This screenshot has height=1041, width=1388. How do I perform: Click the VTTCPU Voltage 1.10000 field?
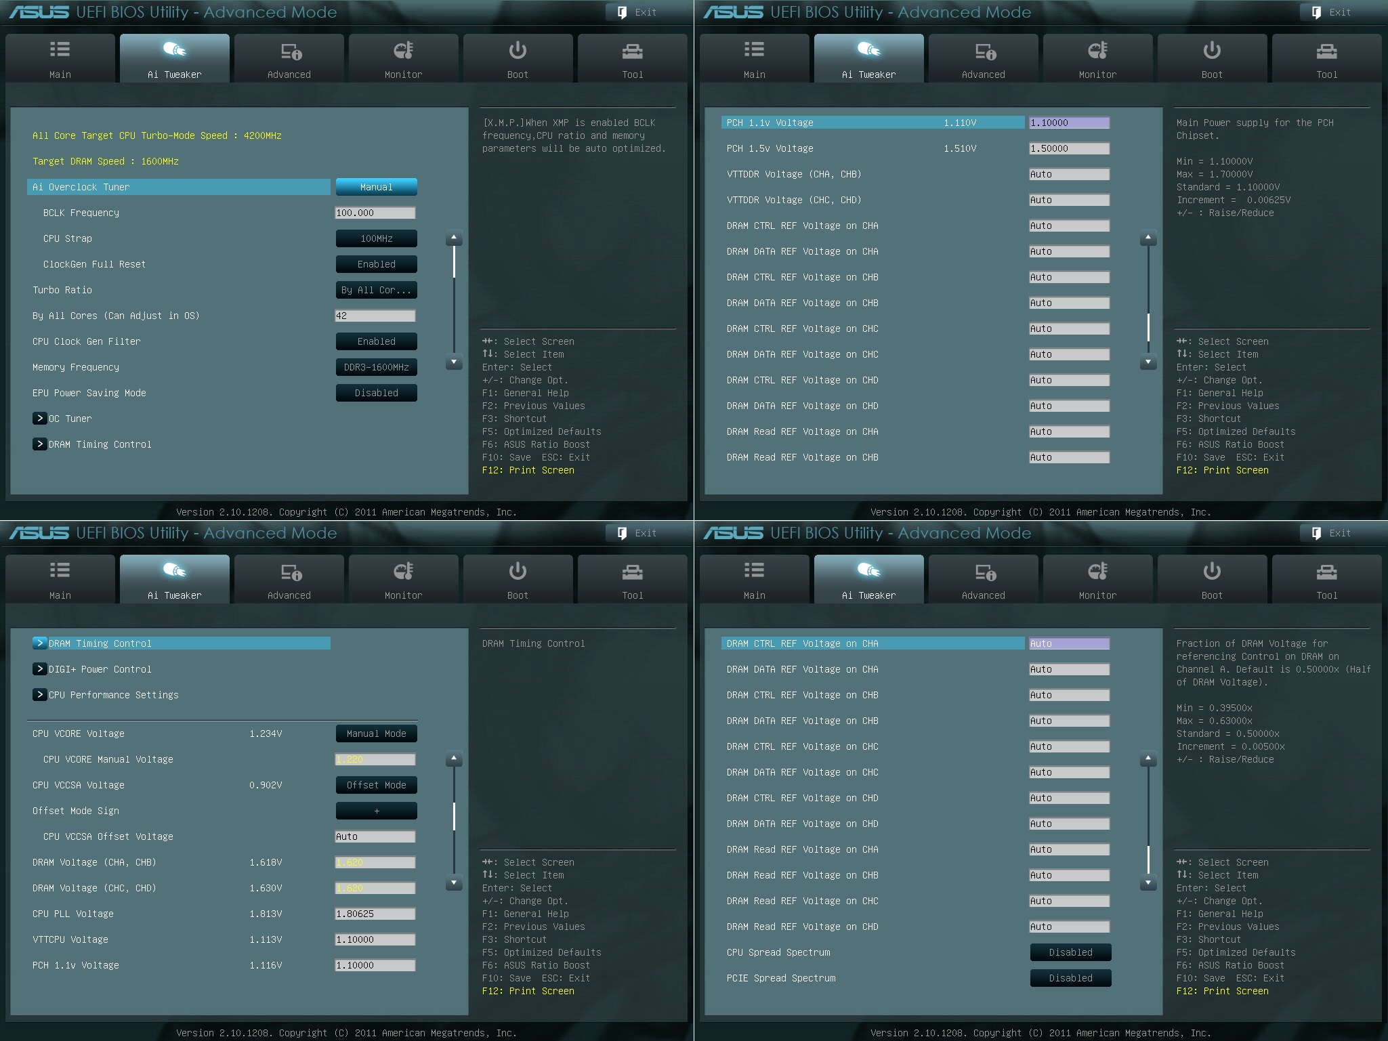375,939
